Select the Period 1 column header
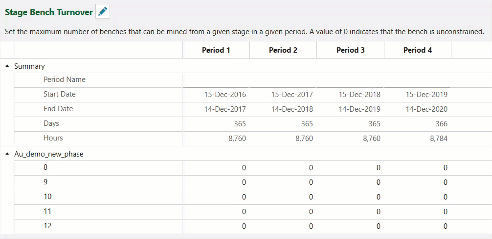 [x=216, y=50]
